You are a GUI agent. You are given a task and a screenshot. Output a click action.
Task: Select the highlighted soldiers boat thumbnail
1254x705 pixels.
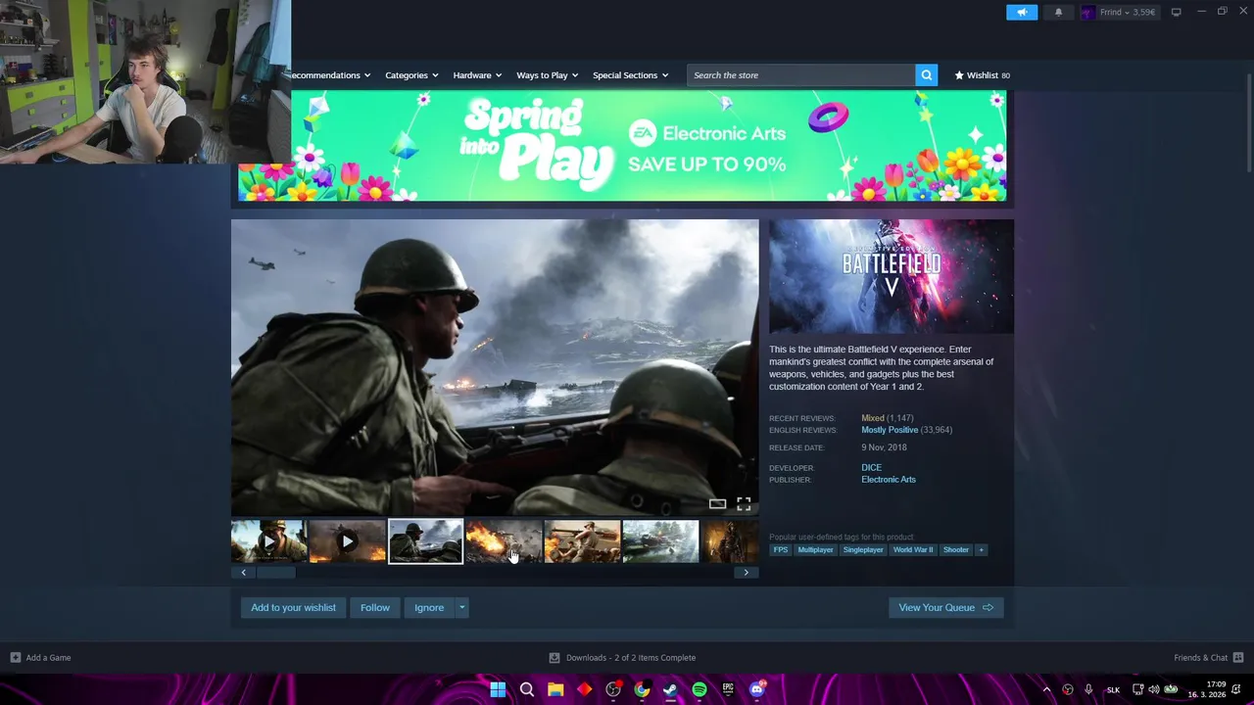pos(425,541)
